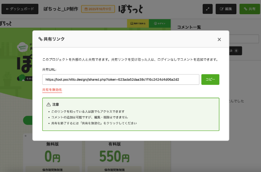Viewport: 261px width, 172px height.
Task: Click the コメント一覧 heading
Action: [188, 27]
